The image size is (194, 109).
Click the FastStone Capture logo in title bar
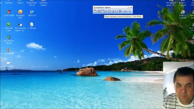coord(95,8)
